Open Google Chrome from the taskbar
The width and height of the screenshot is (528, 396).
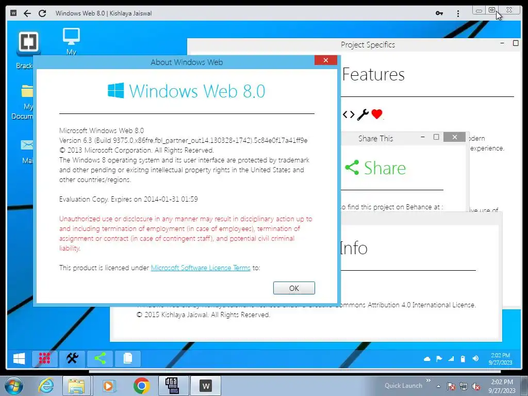[141, 386]
